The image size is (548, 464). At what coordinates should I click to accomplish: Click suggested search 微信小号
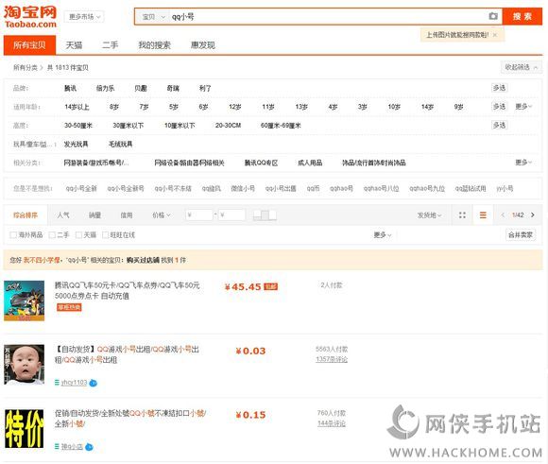pos(243,188)
